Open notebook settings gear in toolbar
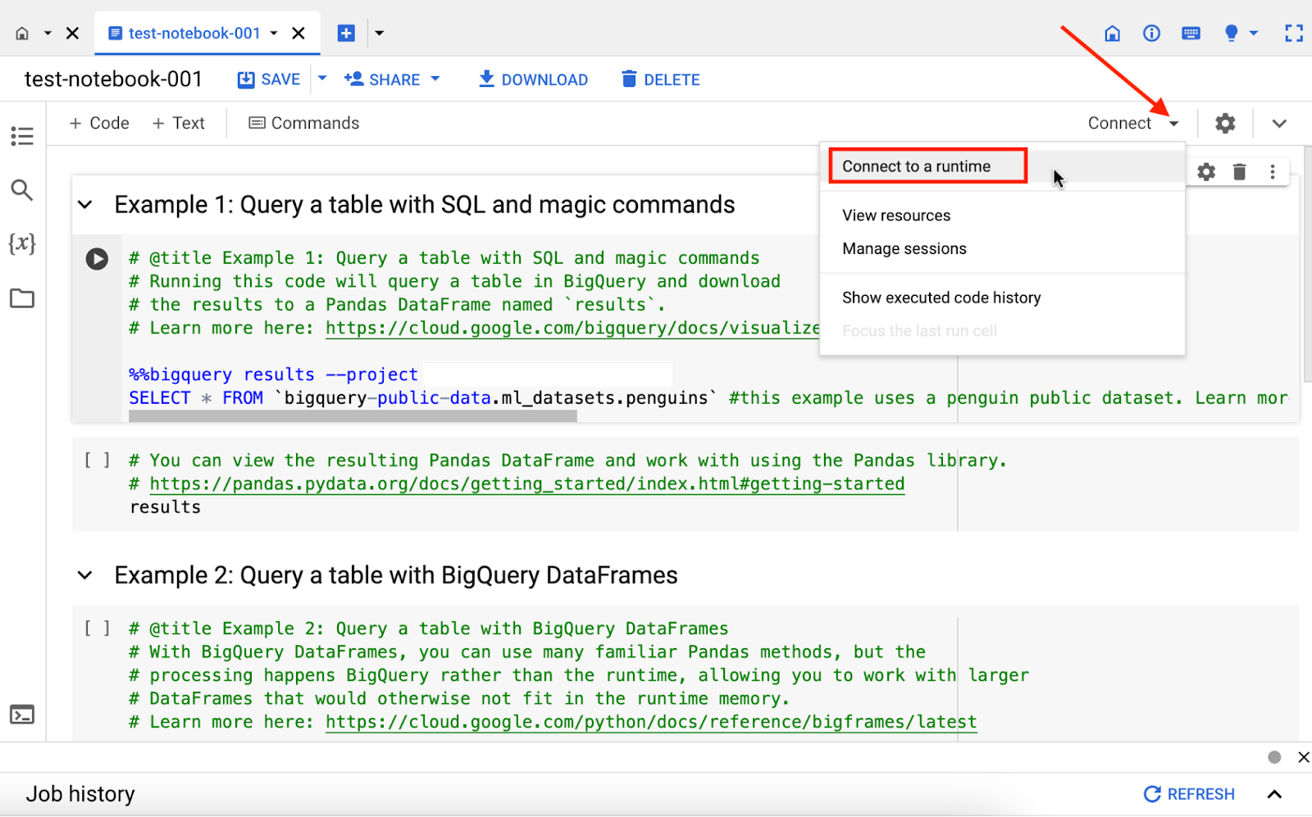The image size is (1312, 817). coord(1225,123)
